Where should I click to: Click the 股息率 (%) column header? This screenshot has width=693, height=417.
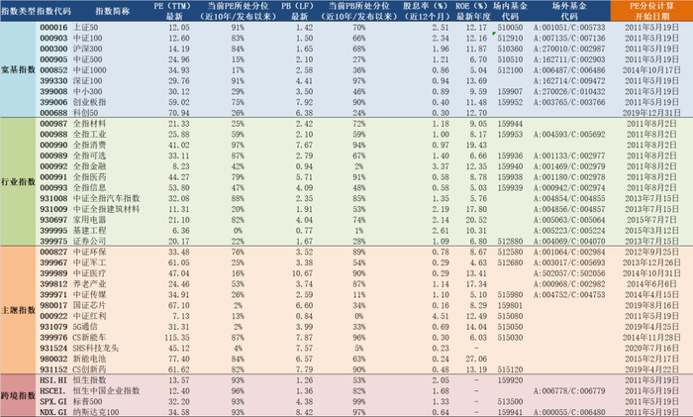[426, 11]
